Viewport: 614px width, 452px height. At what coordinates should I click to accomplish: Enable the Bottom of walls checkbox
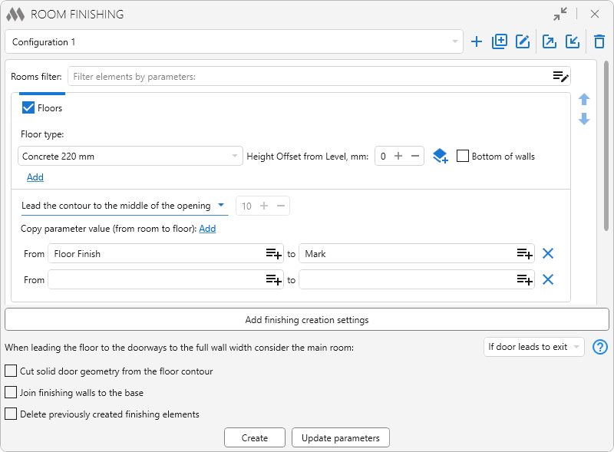pos(463,156)
